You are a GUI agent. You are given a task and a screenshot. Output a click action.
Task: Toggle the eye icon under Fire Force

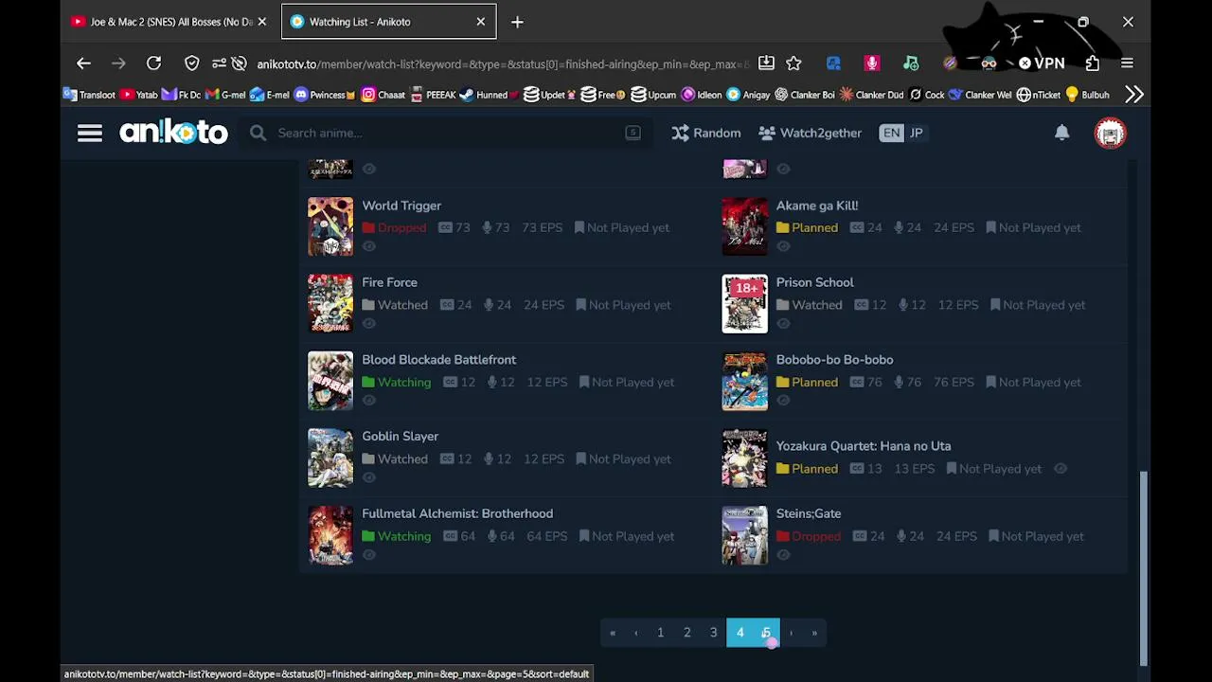[x=369, y=324]
